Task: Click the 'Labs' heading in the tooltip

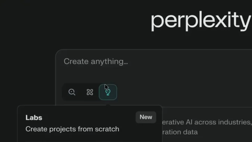Action: (x=34, y=118)
